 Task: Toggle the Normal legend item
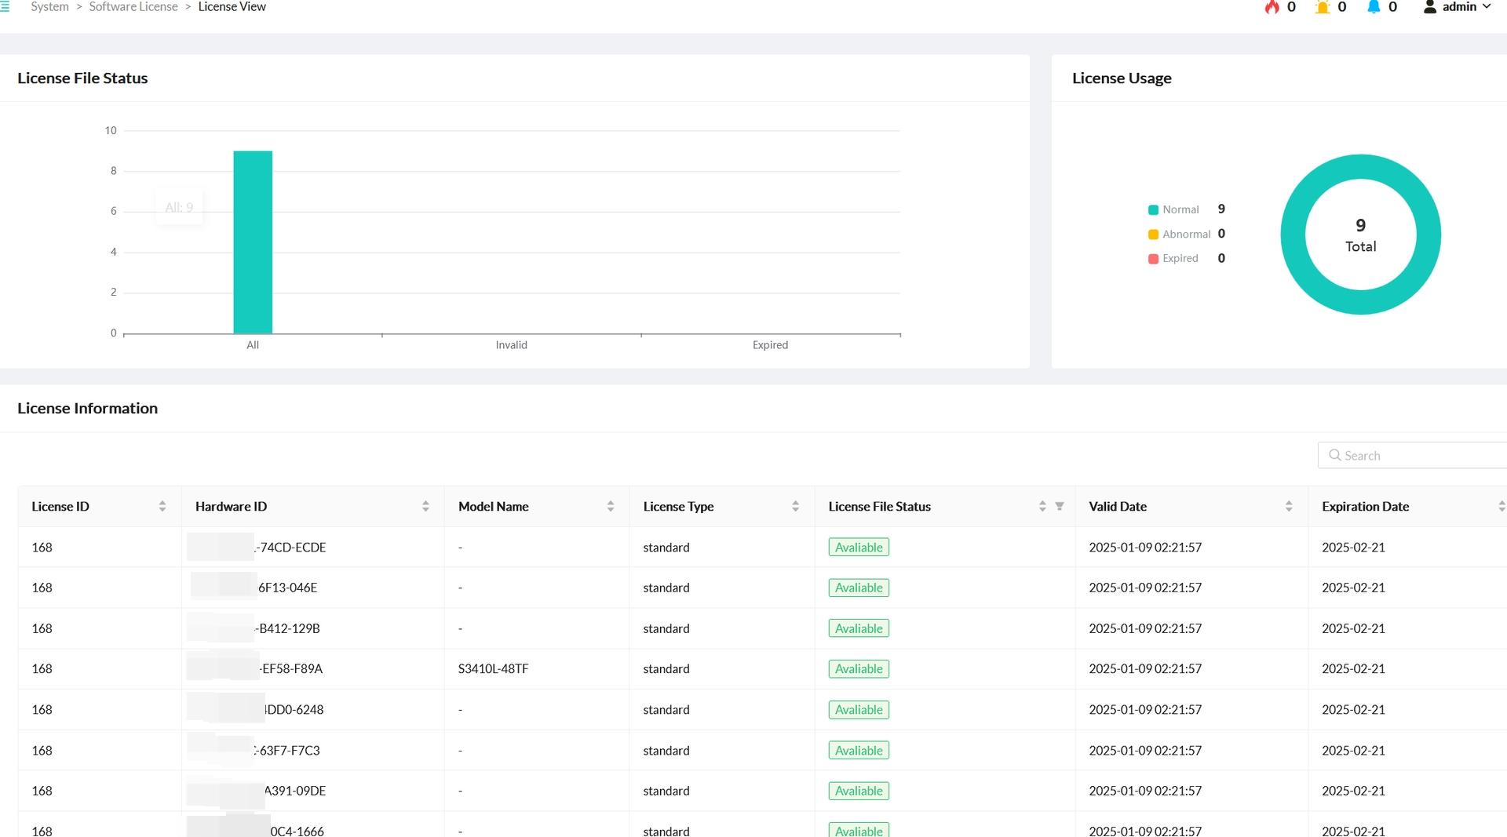click(x=1173, y=209)
